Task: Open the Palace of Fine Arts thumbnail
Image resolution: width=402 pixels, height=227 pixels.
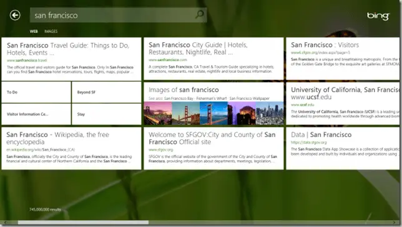Action: [242, 113]
